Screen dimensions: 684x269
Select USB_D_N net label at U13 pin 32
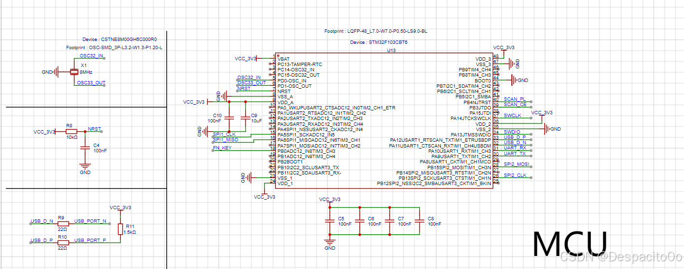click(515, 143)
